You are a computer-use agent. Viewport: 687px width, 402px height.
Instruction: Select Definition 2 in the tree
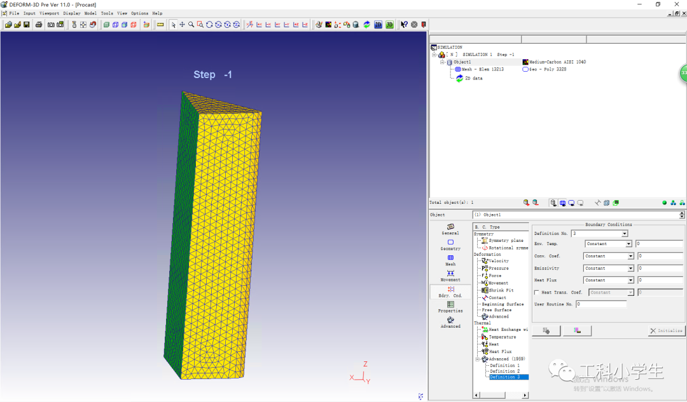pyautogui.click(x=504, y=371)
